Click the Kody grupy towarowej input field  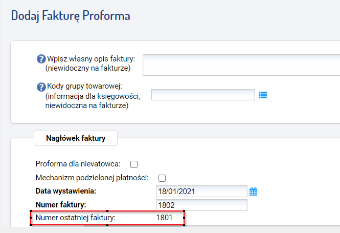(x=203, y=95)
